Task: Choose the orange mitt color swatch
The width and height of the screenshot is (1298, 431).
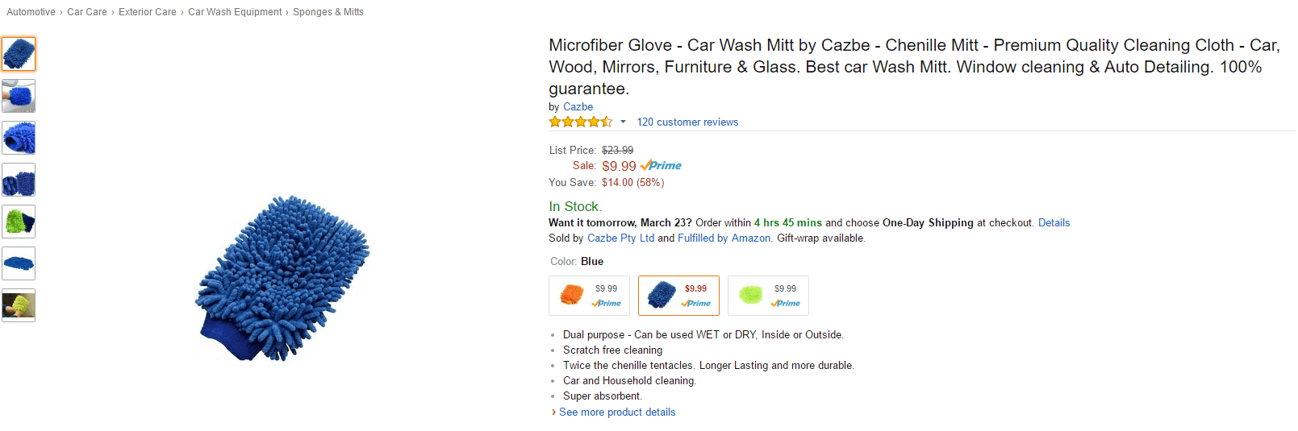Action: [x=589, y=296]
